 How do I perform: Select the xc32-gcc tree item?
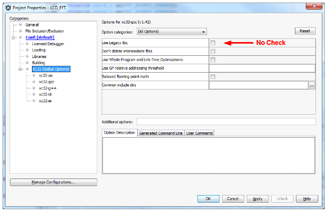(47, 82)
